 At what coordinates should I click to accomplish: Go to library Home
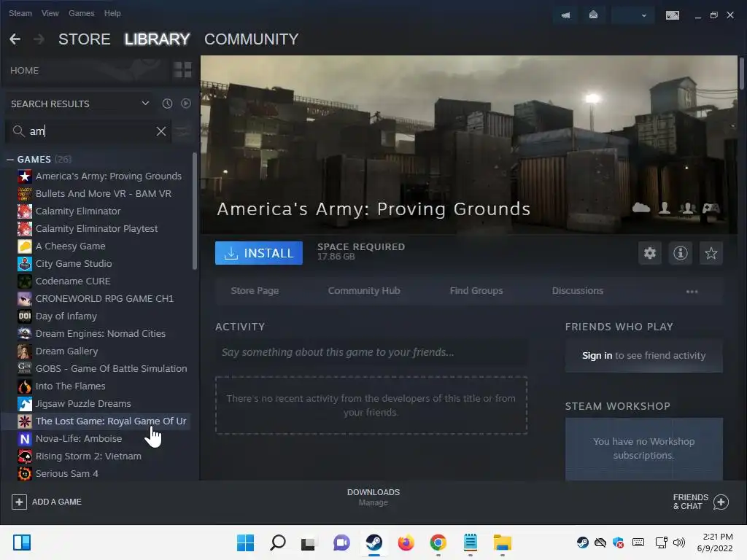pyautogui.click(x=24, y=71)
